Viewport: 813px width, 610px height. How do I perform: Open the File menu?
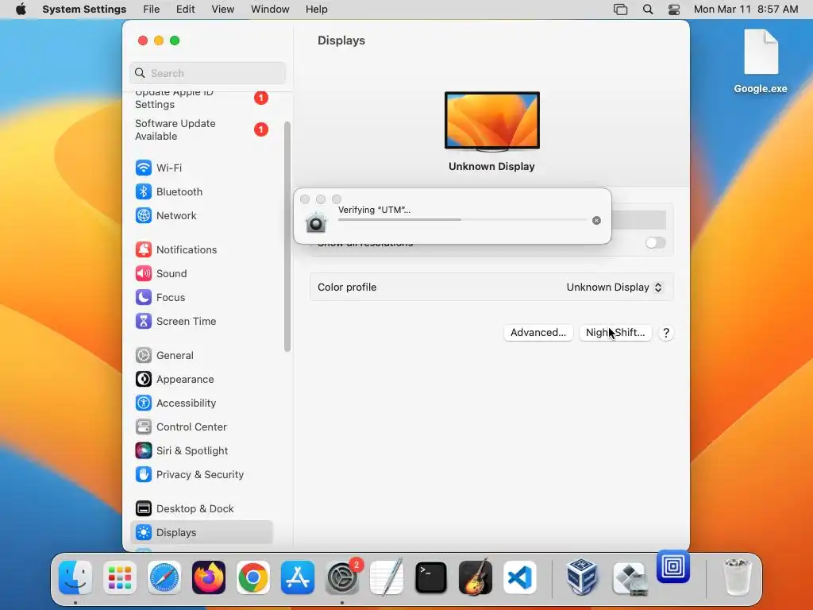click(152, 10)
